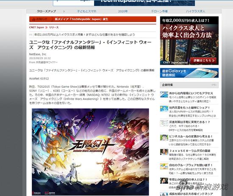233x196 pixels.
Task: Go to CNET Japan breadcrumb link
Action: pyautogui.click(x=36, y=27)
